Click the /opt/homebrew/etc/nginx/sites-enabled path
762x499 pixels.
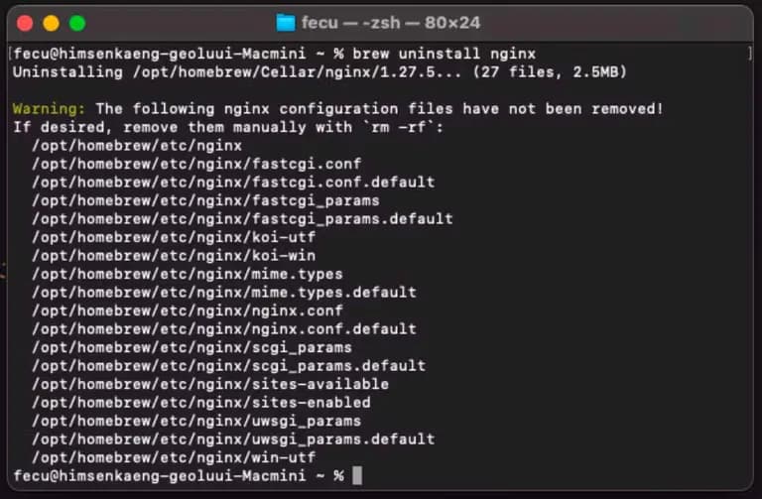click(x=201, y=403)
